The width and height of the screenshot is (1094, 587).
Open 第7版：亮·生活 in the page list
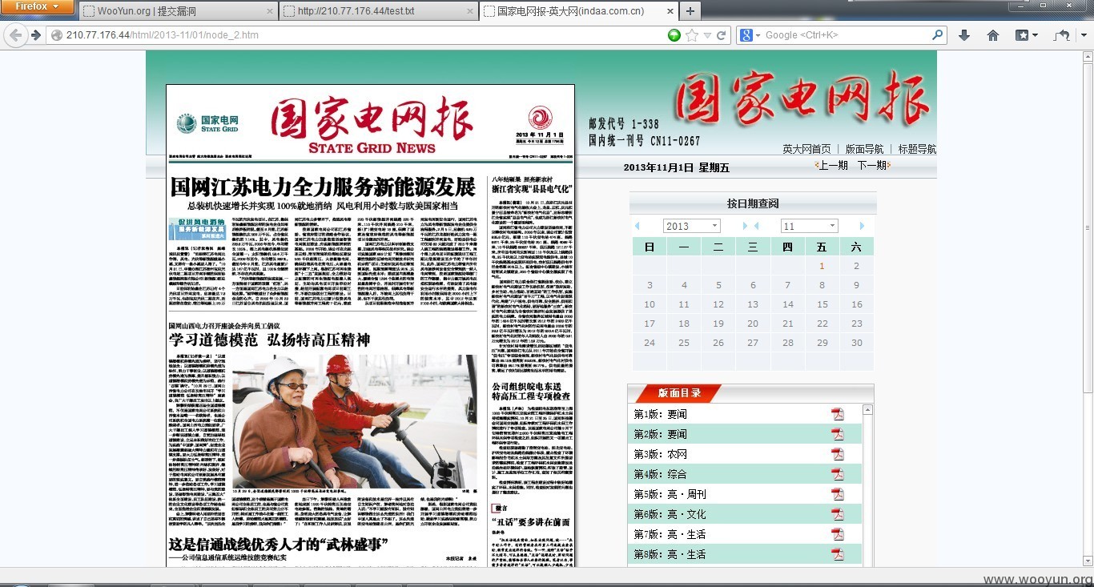(x=670, y=534)
